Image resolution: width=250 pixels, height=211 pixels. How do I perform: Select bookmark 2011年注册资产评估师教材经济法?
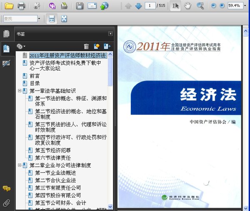pyautogui.click(x=67, y=56)
